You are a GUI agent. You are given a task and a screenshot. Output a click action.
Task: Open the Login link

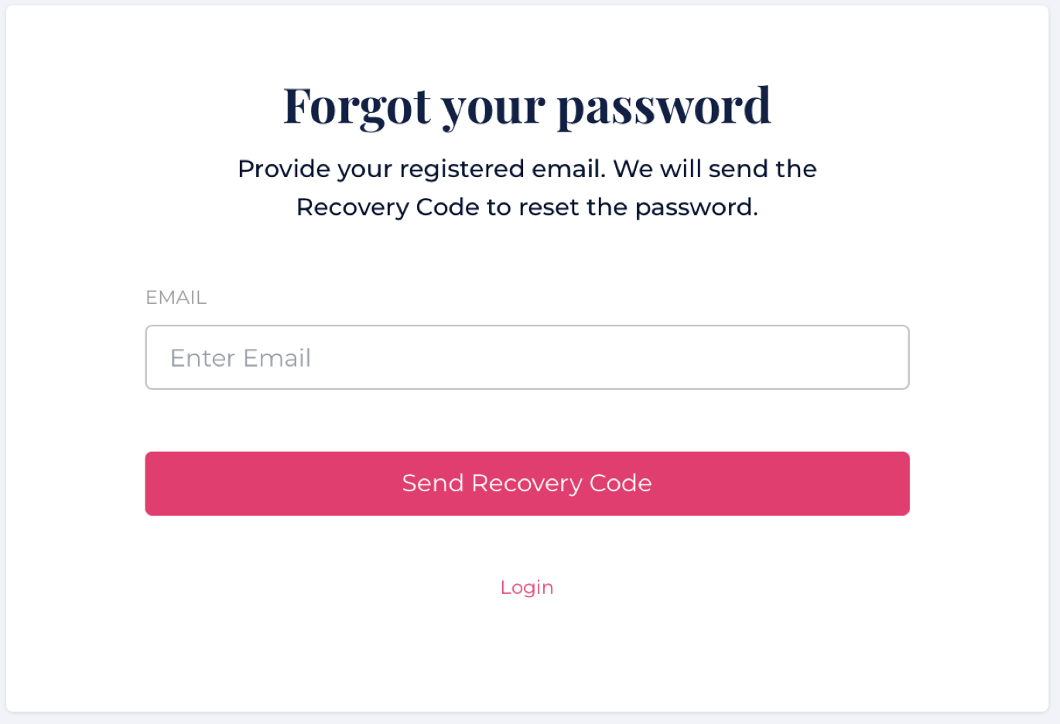point(527,587)
